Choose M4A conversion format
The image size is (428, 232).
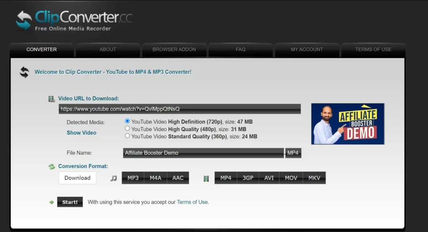[155, 178]
